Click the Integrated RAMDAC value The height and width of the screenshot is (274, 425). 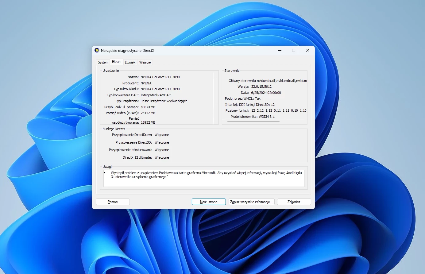tap(156, 95)
